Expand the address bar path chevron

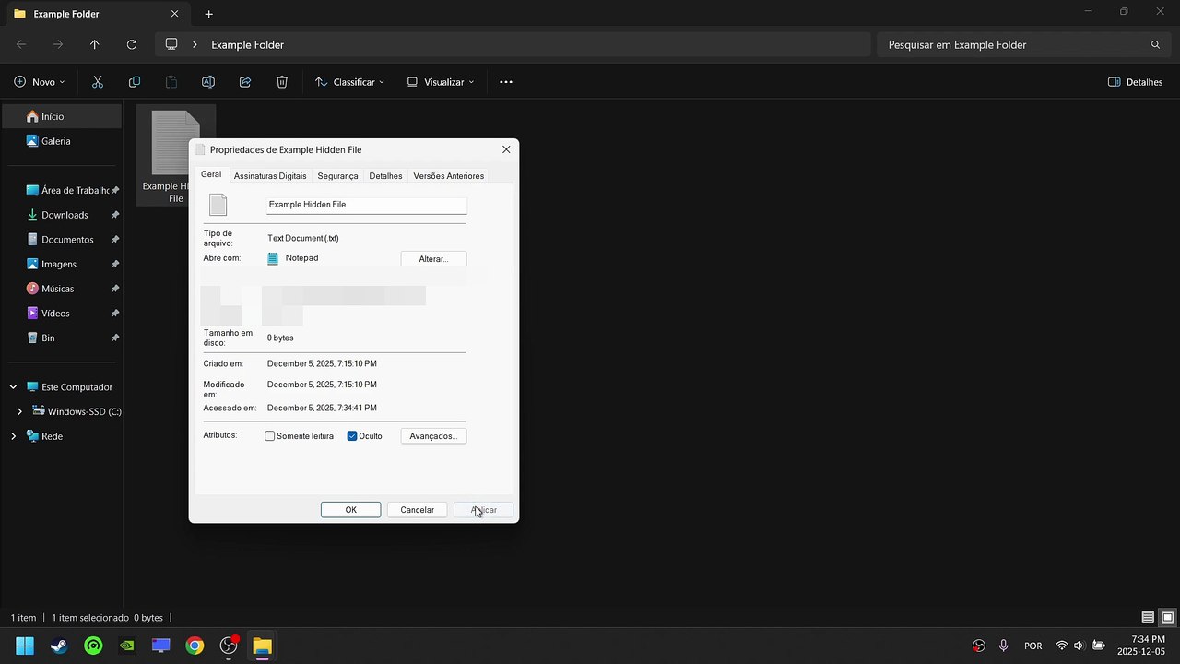(x=195, y=44)
